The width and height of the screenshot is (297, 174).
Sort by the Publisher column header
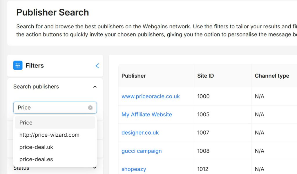point(133,76)
